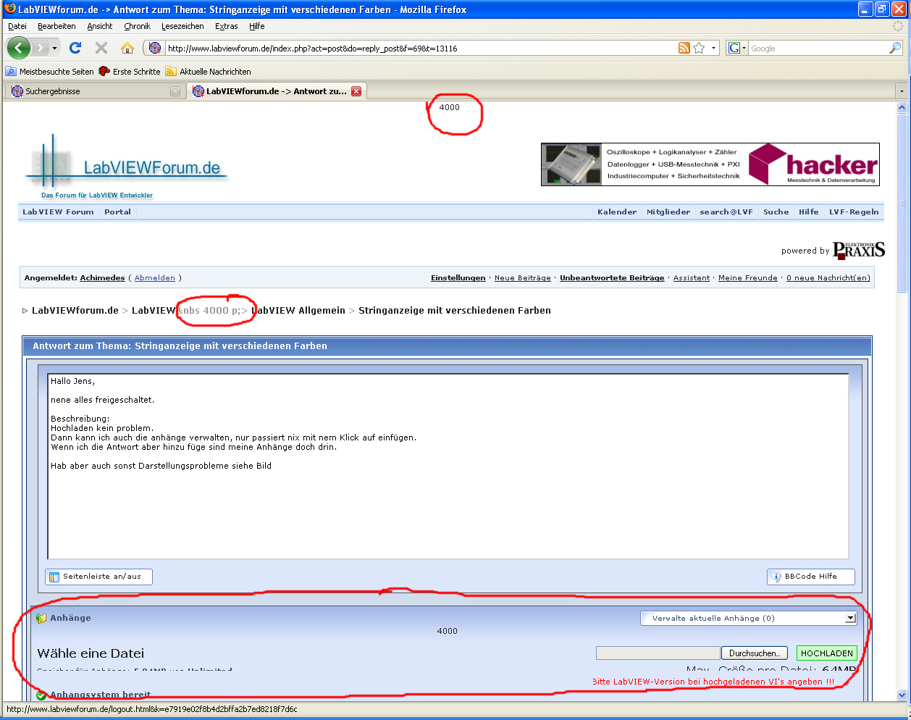
Task: Click inside the reply message text area
Action: pos(448,466)
